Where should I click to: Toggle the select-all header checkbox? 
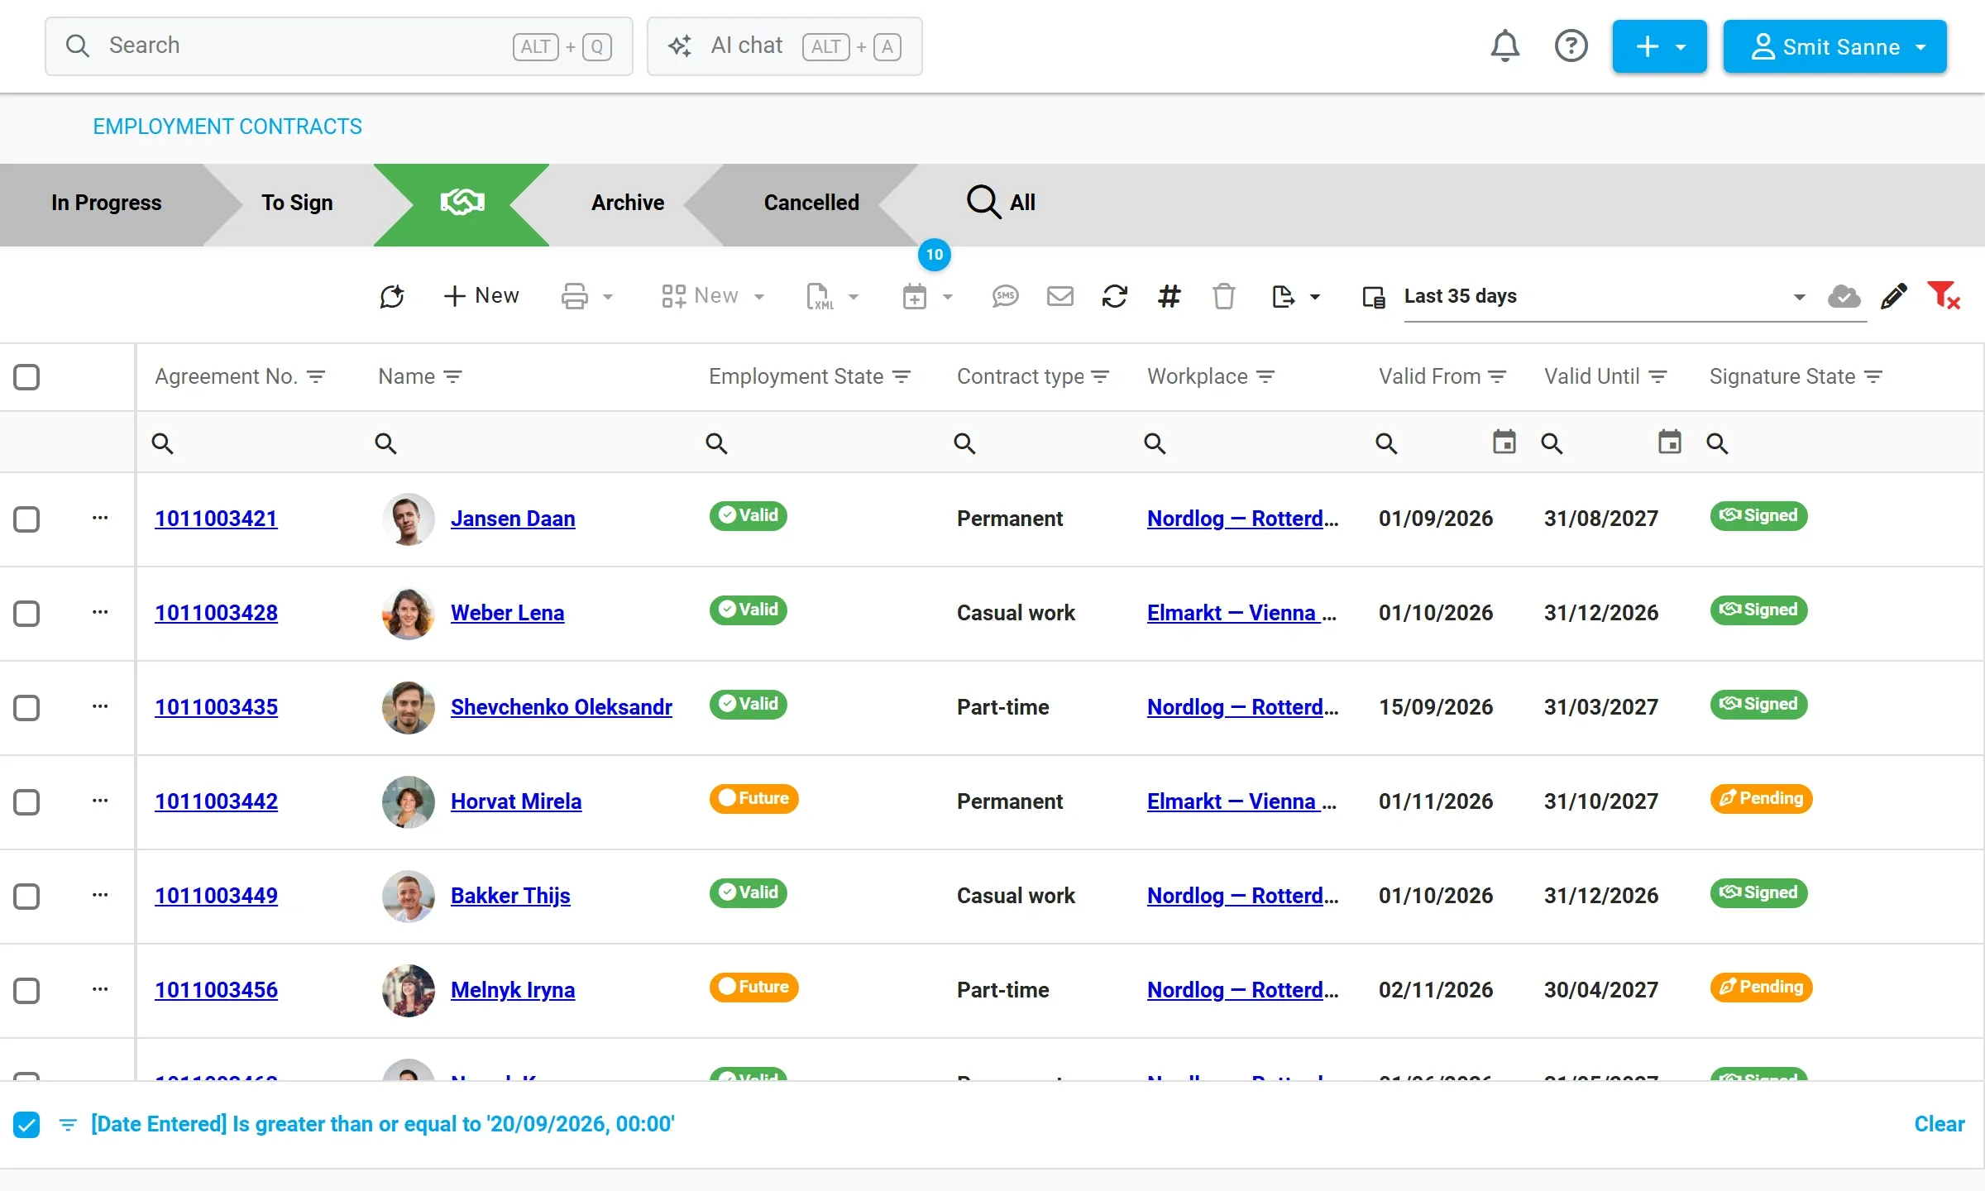(26, 377)
